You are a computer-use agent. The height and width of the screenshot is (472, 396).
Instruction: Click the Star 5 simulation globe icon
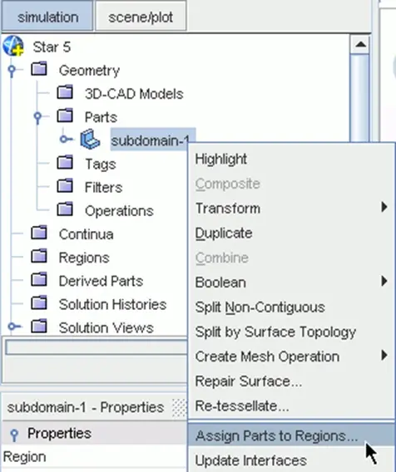tap(13, 46)
